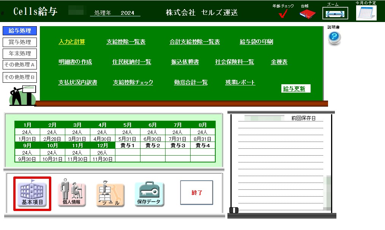Select the 3月 month header cell

[x=77, y=125]
